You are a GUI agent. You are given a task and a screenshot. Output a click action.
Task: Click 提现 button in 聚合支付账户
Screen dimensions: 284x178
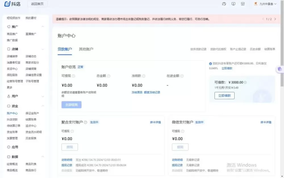[70, 147]
